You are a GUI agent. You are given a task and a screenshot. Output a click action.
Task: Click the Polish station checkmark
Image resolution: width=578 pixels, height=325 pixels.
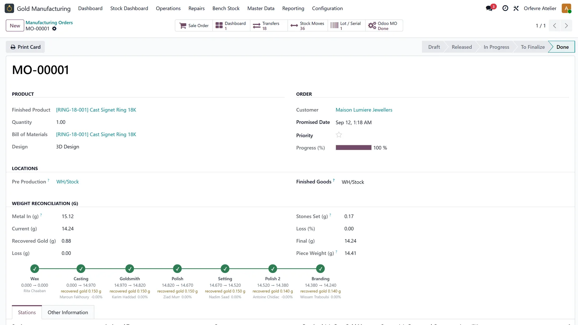177,269
